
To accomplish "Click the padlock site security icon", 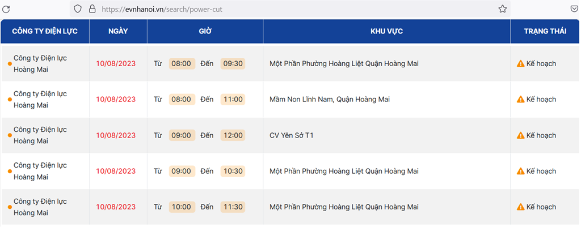I will (x=92, y=9).
